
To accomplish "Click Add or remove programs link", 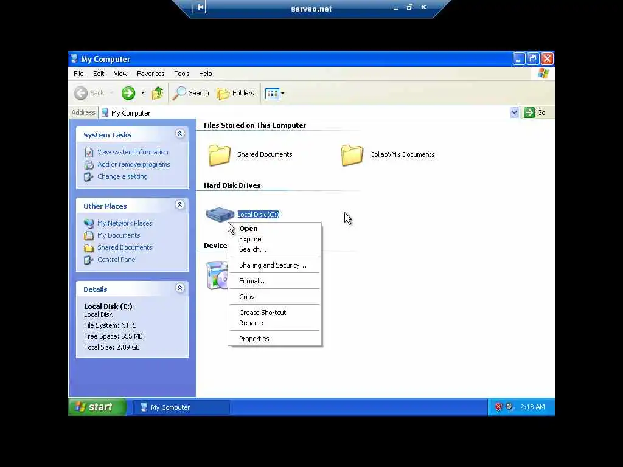I will 133,164.
